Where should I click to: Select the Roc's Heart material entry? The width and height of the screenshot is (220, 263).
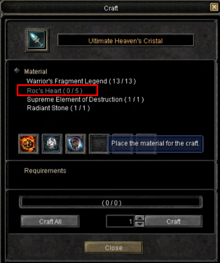point(54,91)
